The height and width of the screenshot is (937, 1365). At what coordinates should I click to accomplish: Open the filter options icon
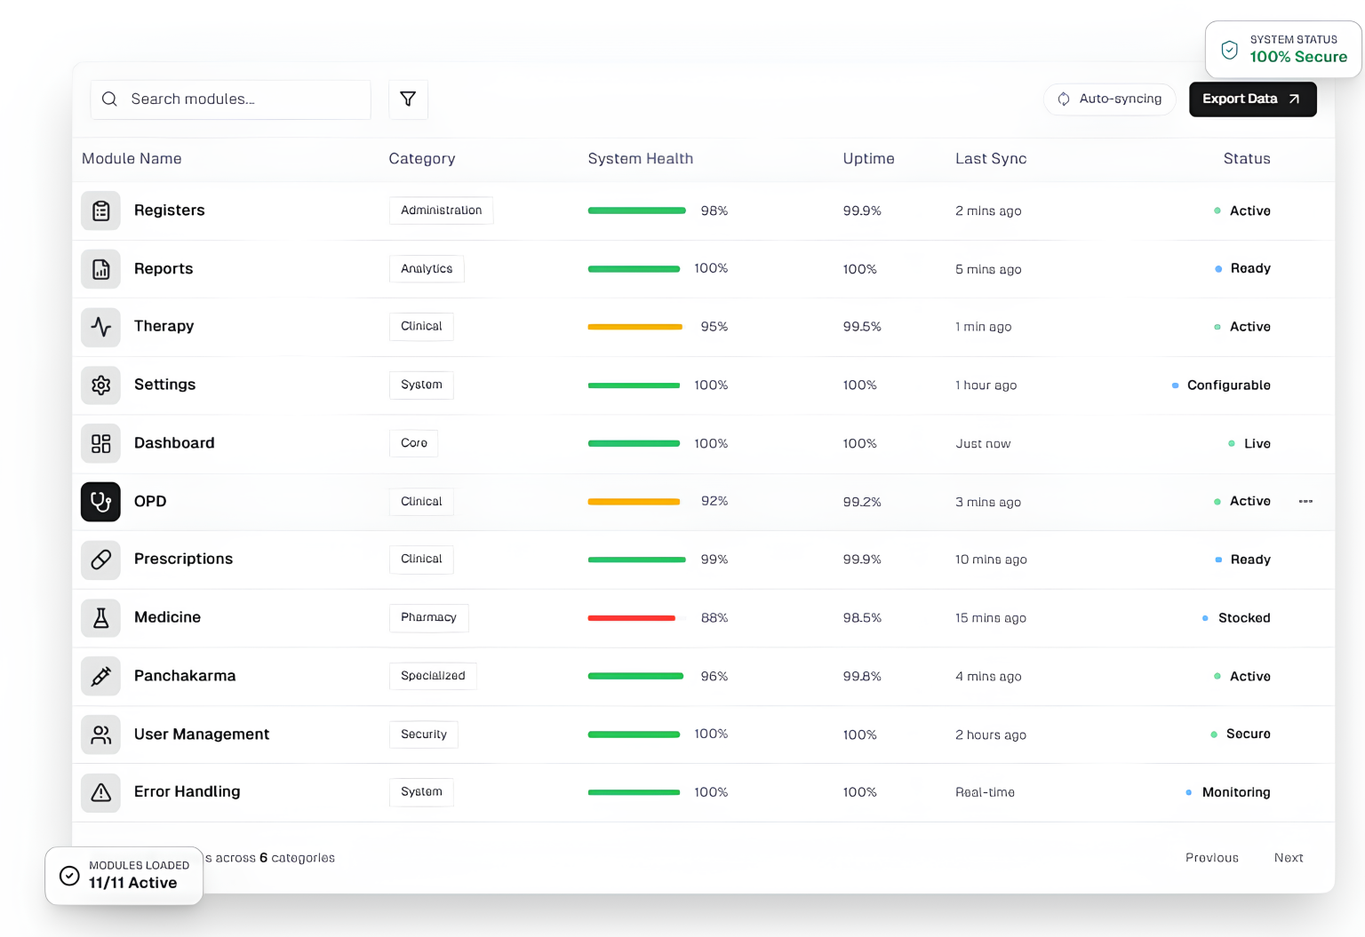408,99
